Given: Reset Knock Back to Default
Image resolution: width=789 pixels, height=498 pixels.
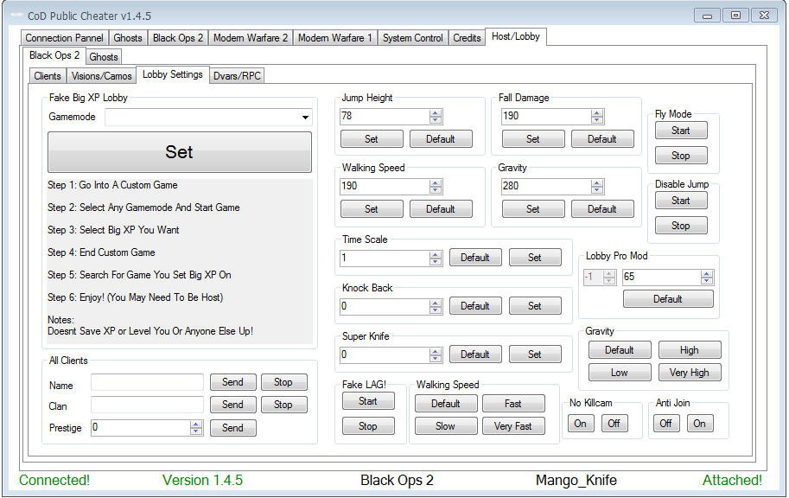Looking at the screenshot, I should pos(475,306).
